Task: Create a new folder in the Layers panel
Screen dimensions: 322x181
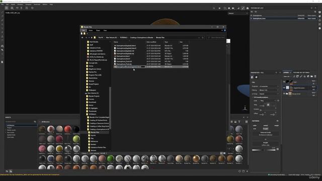Action: pyautogui.click(x=311, y=76)
